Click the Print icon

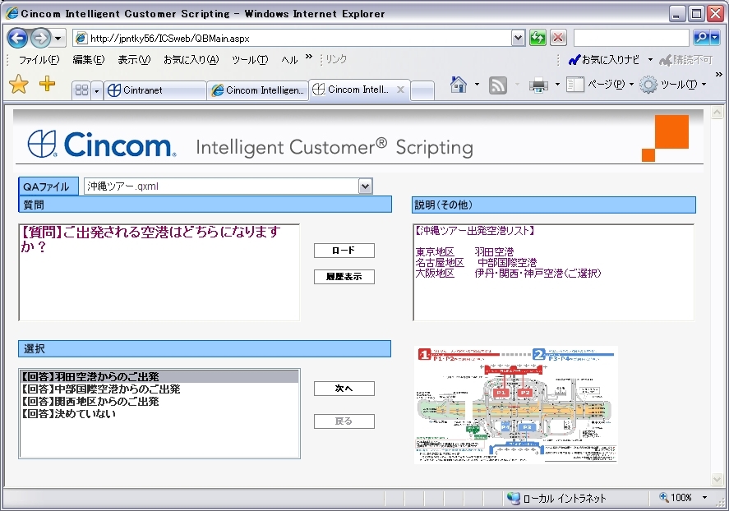538,85
